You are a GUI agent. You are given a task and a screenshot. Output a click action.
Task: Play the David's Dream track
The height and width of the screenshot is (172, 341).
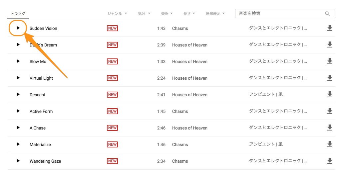click(x=18, y=45)
